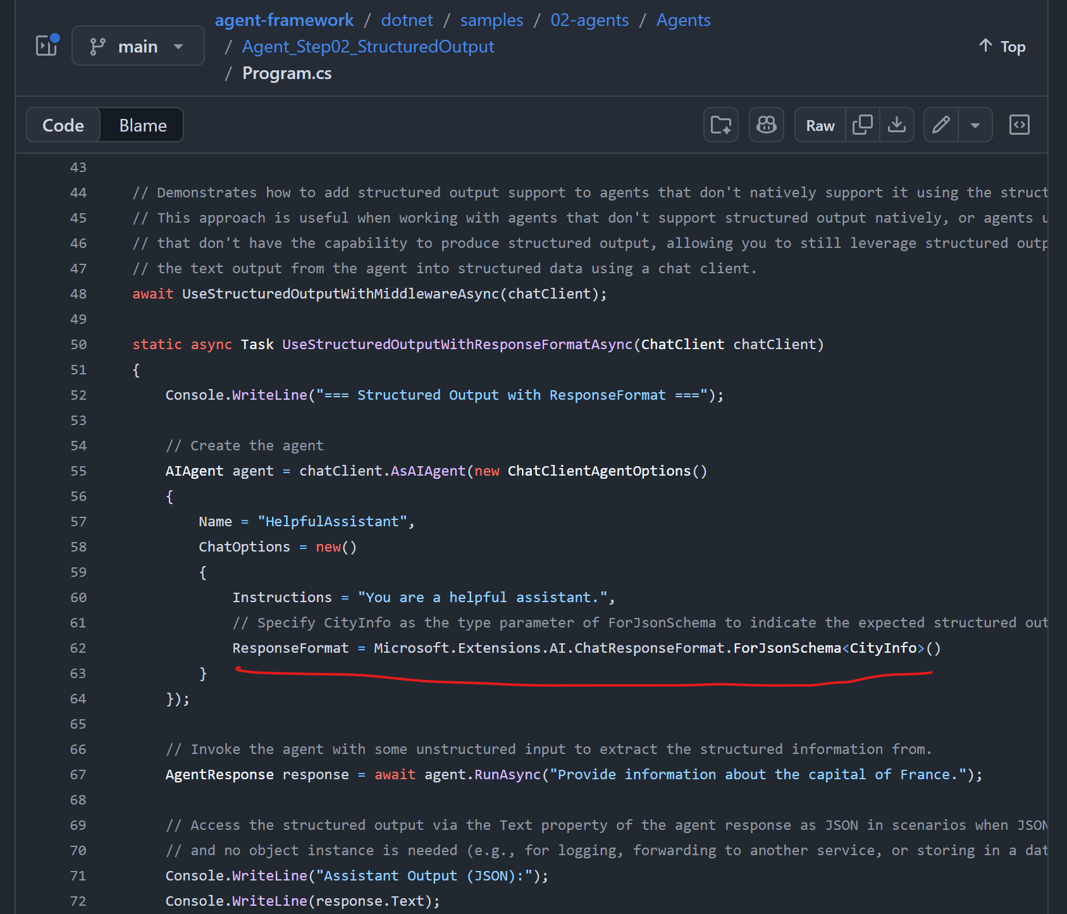
Task: Select line number 67
Action: (x=78, y=774)
